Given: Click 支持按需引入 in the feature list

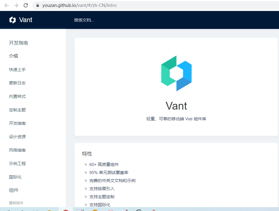Looking at the screenshot, I should pyautogui.click(x=102, y=188).
